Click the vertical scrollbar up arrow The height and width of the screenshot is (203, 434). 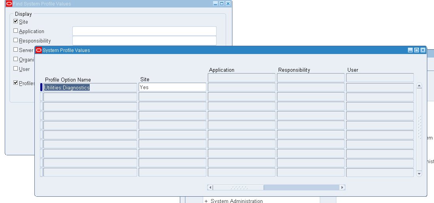coord(419,86)
